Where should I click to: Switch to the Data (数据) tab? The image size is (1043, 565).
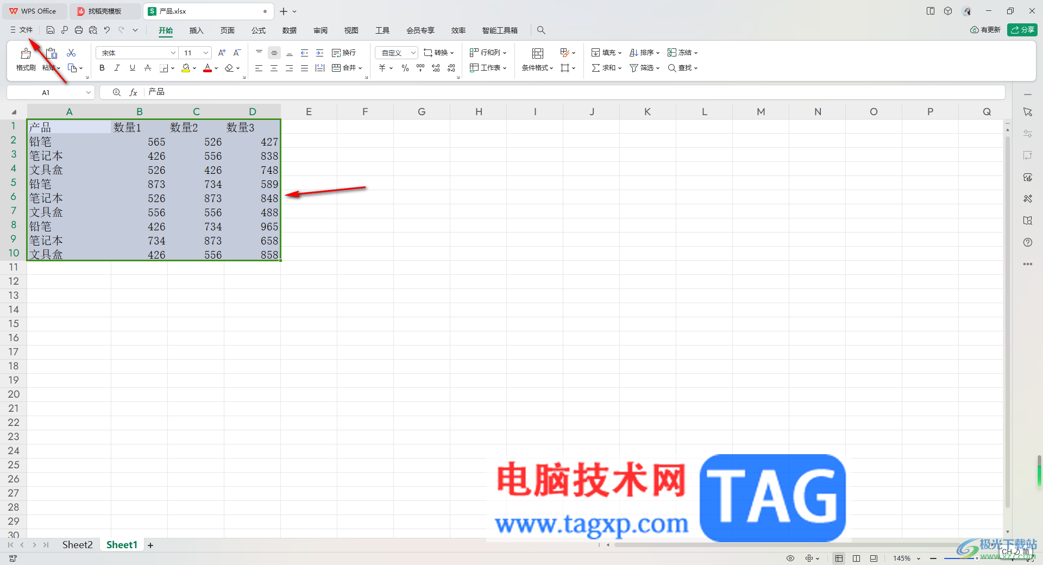pos(290,30)
